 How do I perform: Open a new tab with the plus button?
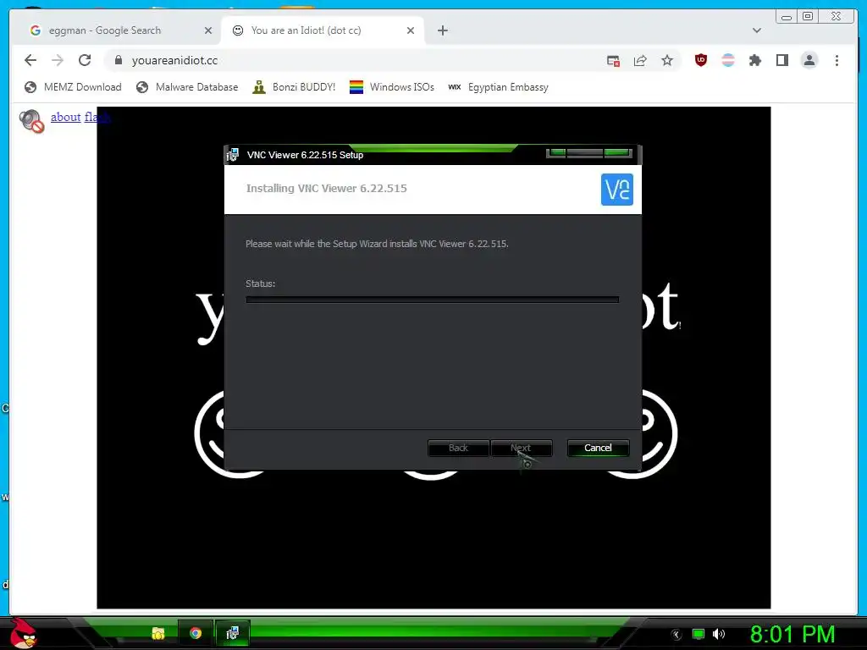(x=443, y=30)
